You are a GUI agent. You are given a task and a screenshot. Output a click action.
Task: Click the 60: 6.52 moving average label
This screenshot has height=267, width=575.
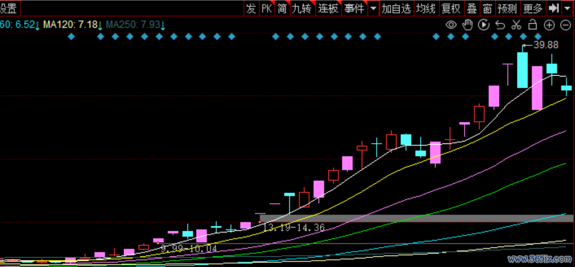[x=17, y=25]
